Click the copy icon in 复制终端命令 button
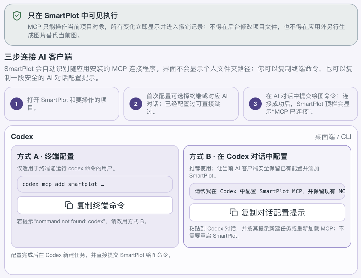 (x=69, y=205)
